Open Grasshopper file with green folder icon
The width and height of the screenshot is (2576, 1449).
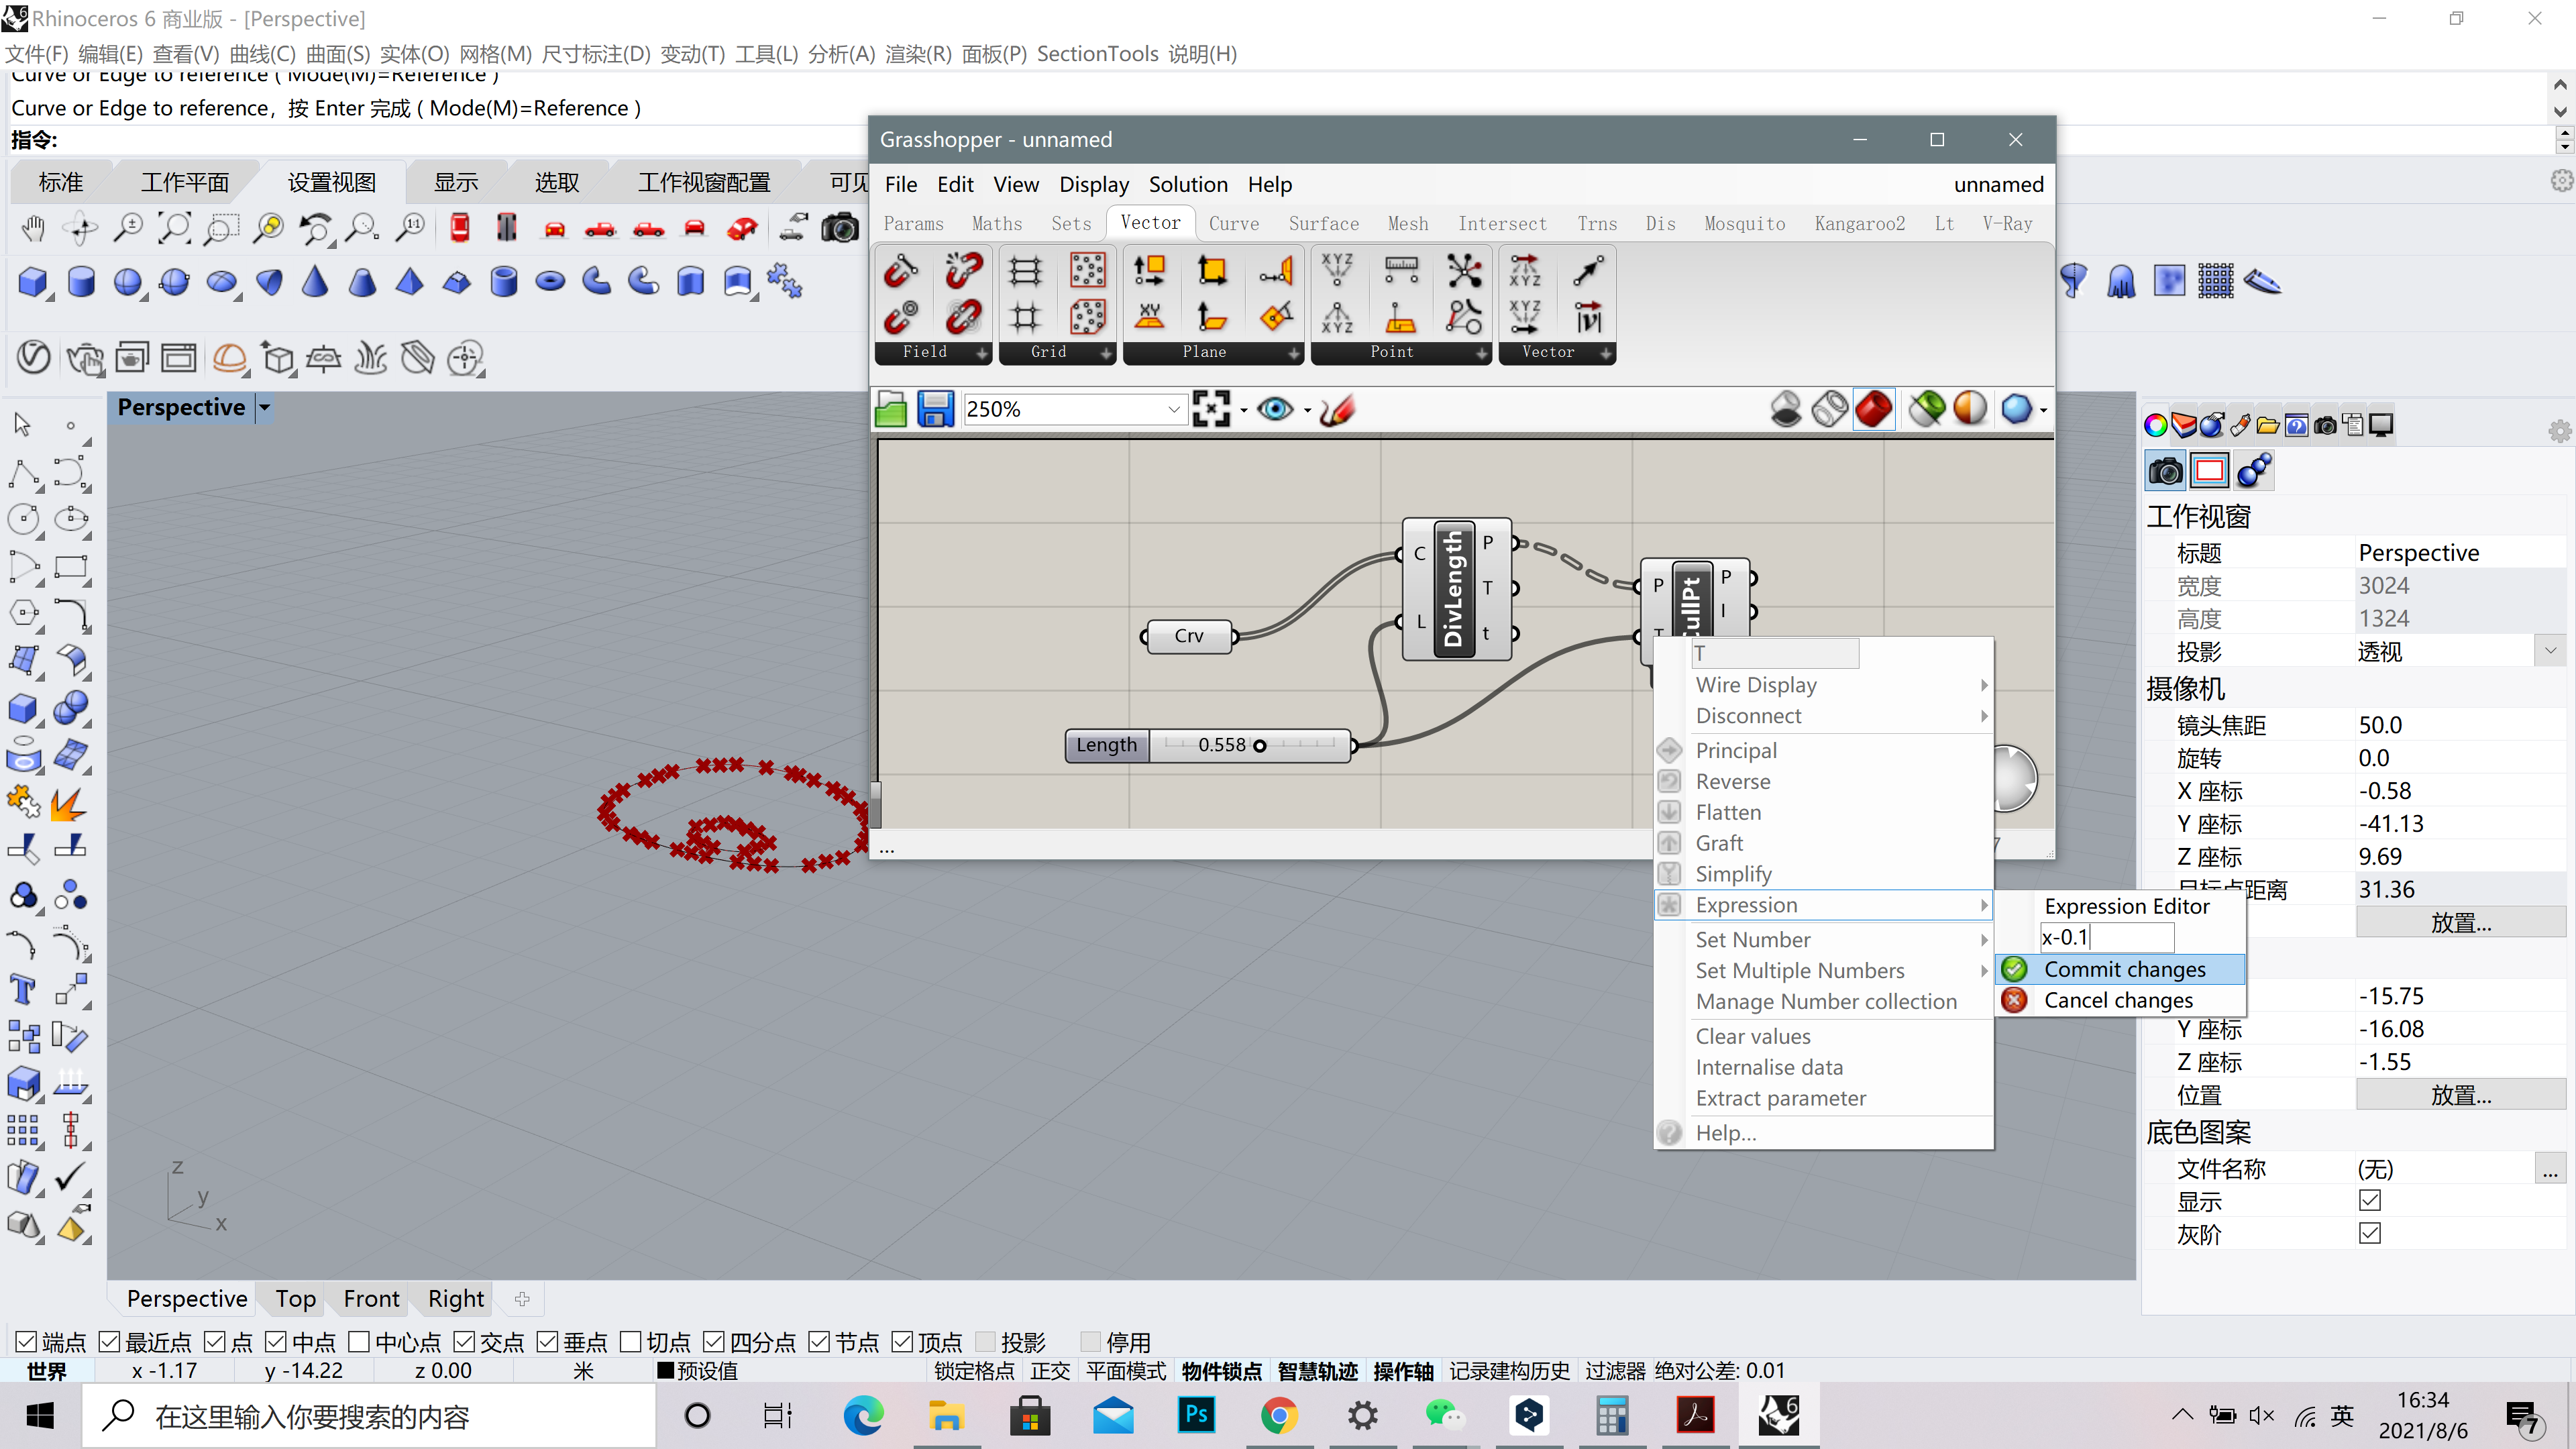coord(890,409)
